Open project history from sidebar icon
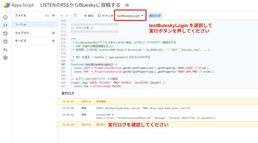 point(5,33)
